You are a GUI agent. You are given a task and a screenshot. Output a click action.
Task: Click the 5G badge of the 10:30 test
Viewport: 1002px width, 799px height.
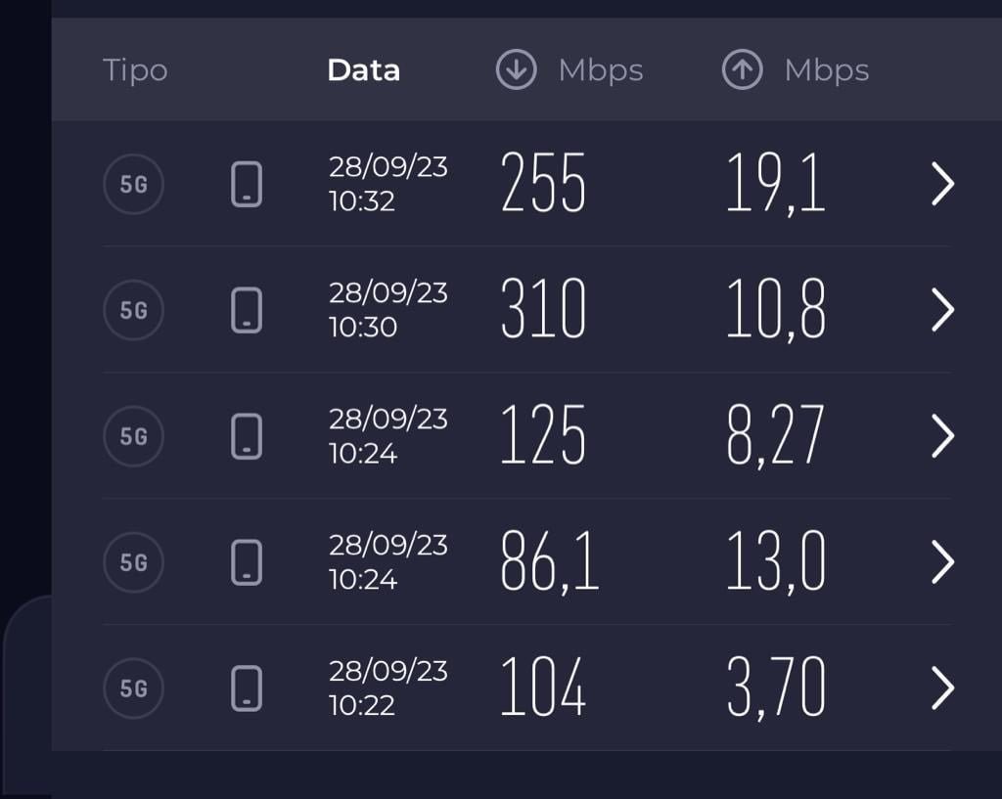point(133,310)
